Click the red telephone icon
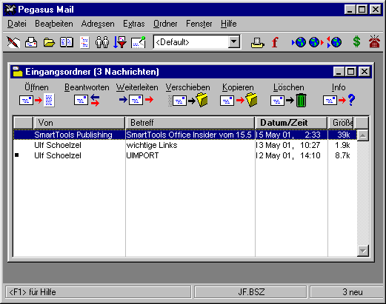Image resolution: width=386 pixels, height=304 pixels. (x=374, y=41)
